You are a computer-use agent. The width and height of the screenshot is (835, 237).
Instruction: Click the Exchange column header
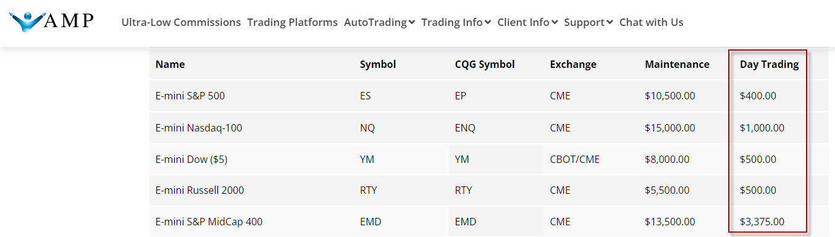coord(573,64)
